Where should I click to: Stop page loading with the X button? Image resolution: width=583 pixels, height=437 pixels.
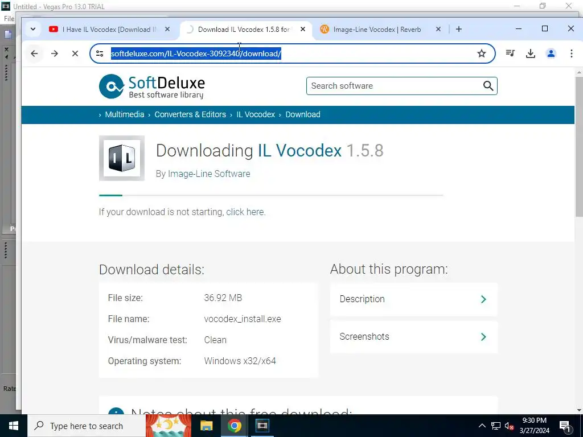(75, 53)
